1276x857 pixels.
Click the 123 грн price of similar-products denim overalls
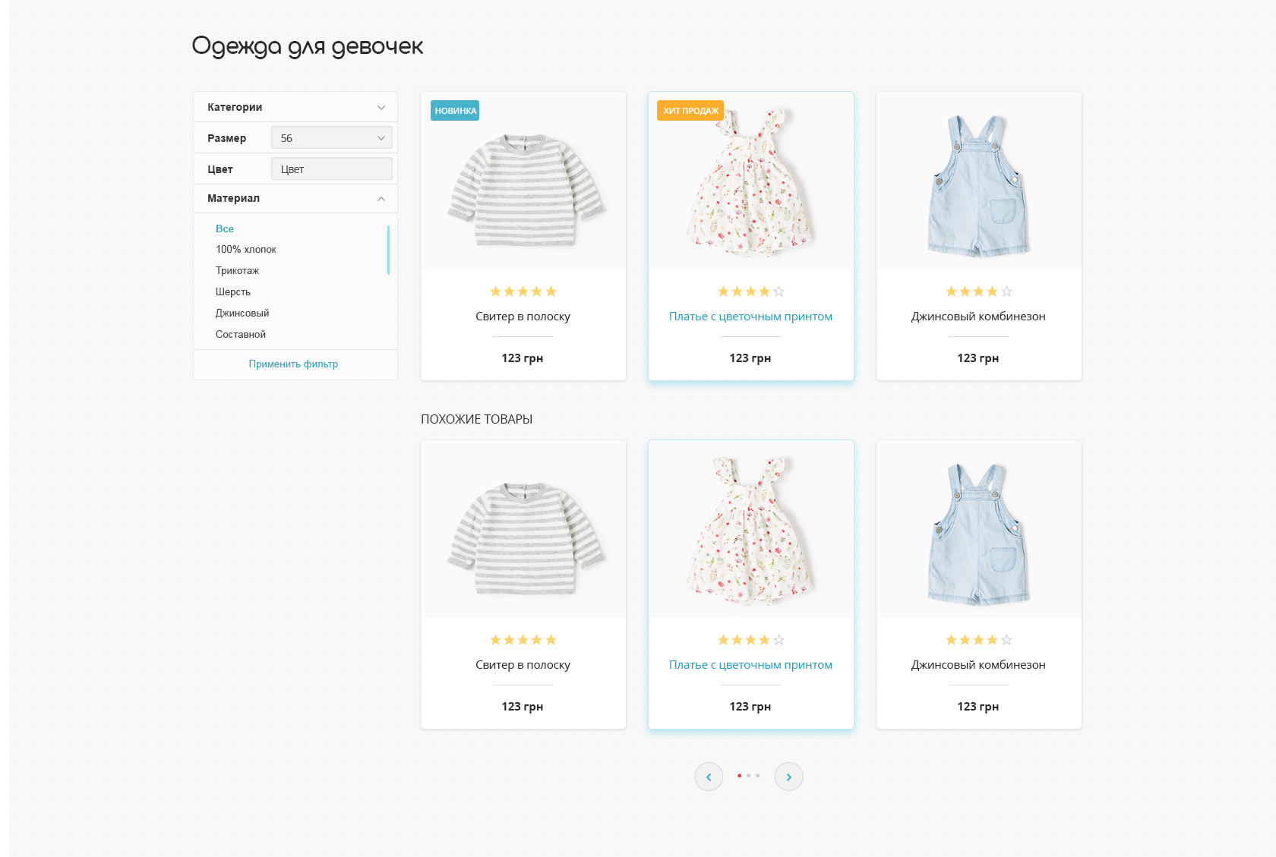pos(978,707)
